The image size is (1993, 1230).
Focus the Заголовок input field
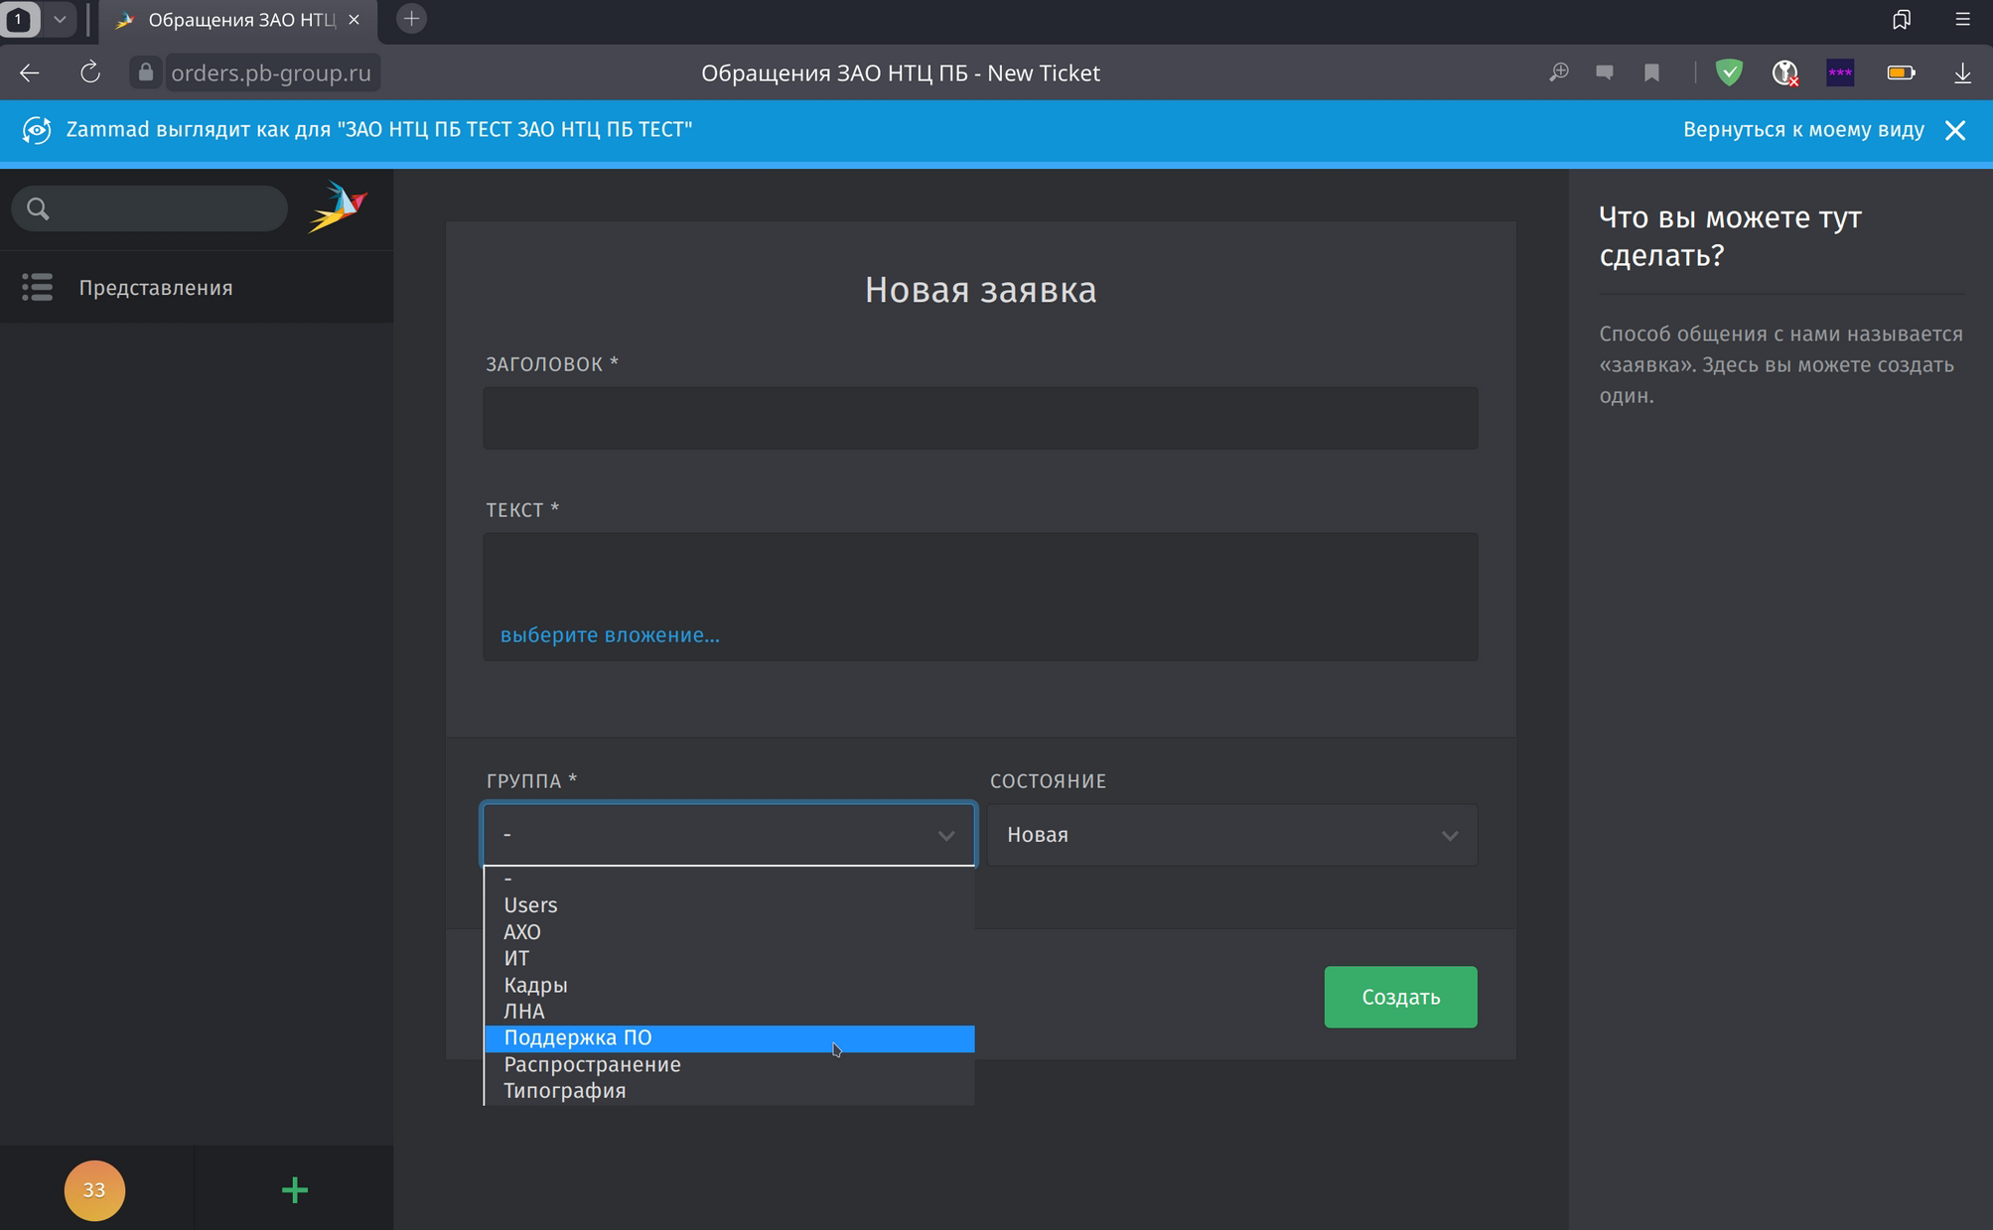point(980,418)
